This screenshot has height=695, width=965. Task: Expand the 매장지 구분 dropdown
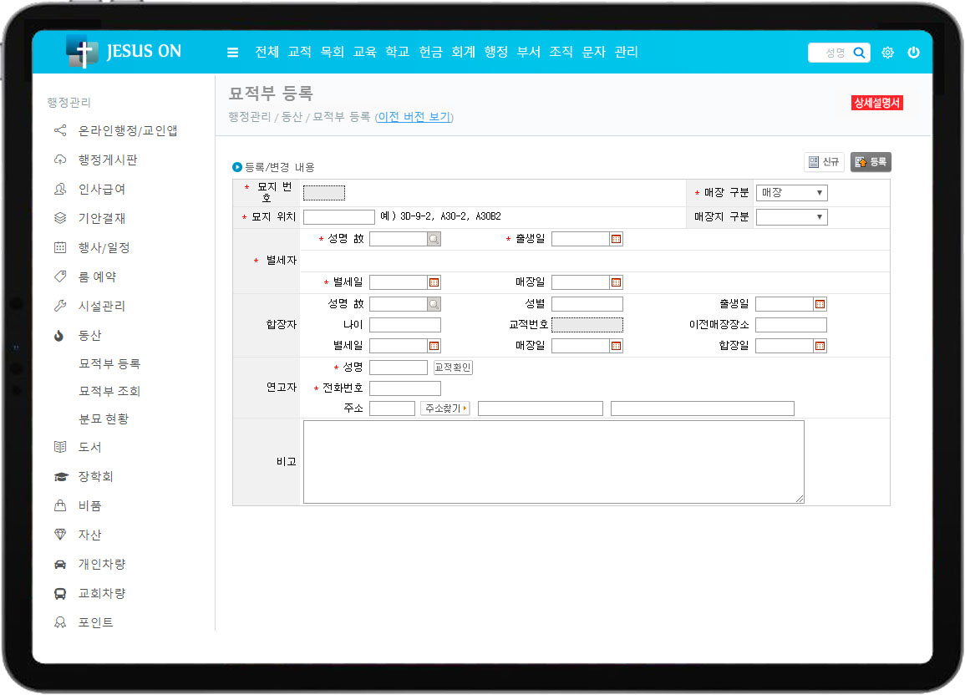[x=791, y=217]
